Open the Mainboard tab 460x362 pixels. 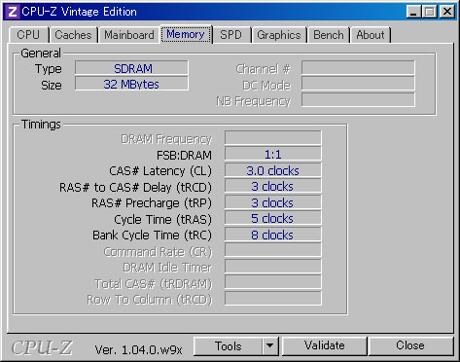tap(129, 35)
